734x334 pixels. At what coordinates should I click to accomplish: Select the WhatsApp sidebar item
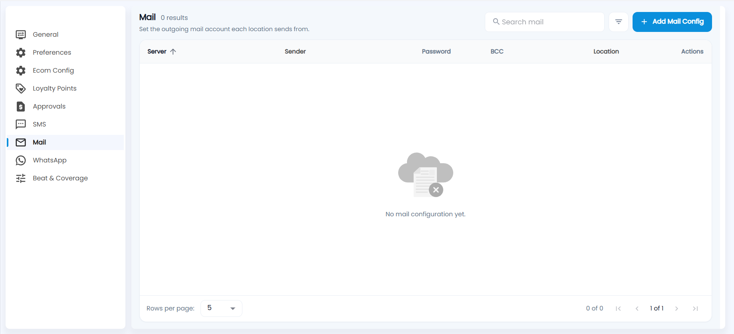point(65,160)
